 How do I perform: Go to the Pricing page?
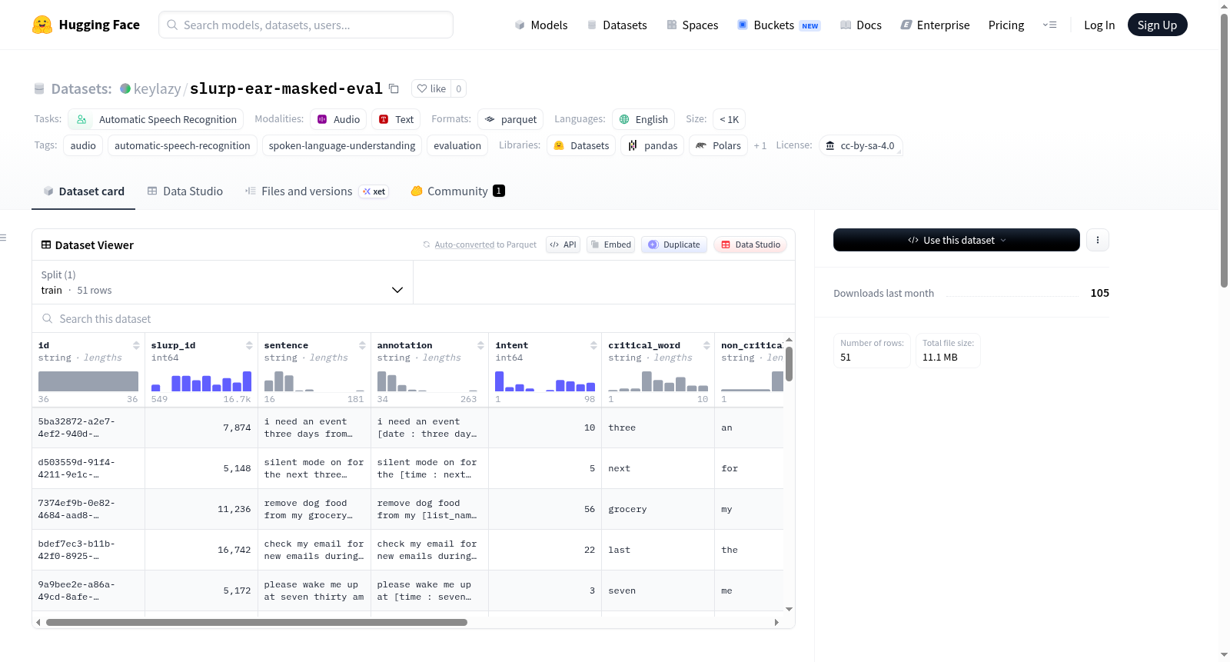click(x=1006, y=25)
